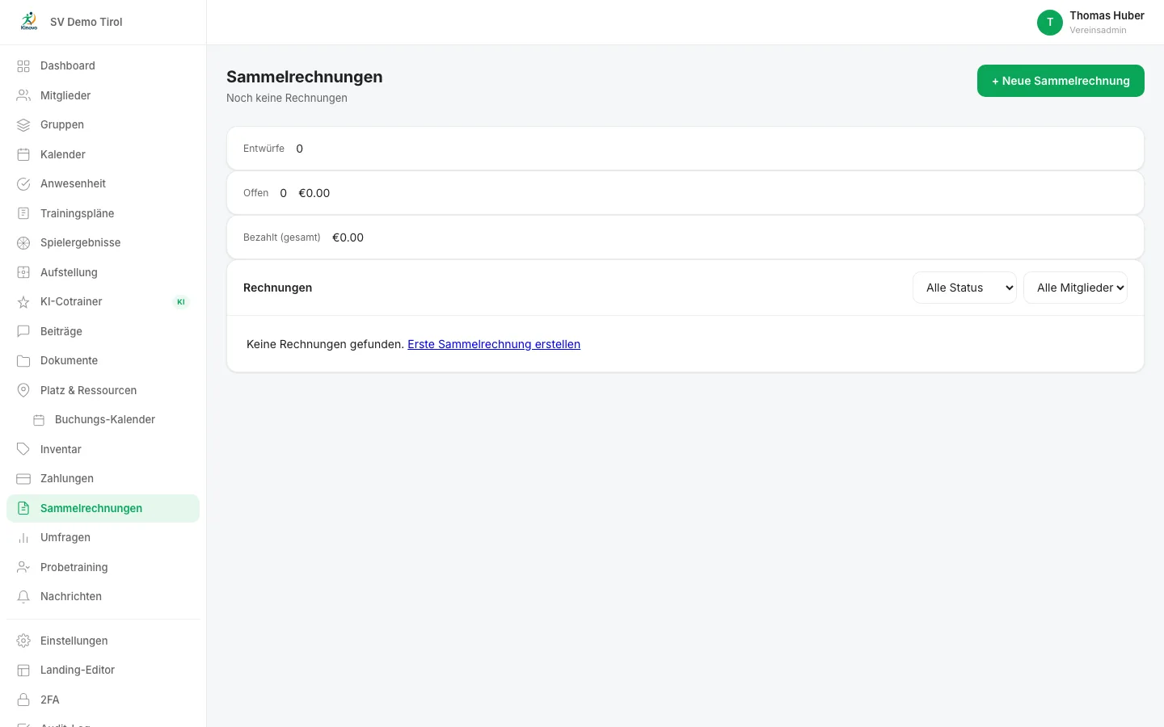Click the Dashboard grid icon

click(x=23, y=66)
